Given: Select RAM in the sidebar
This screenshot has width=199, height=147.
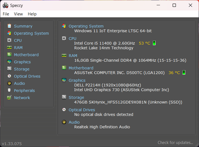Looking at the screenshot, I should [18, 48].
